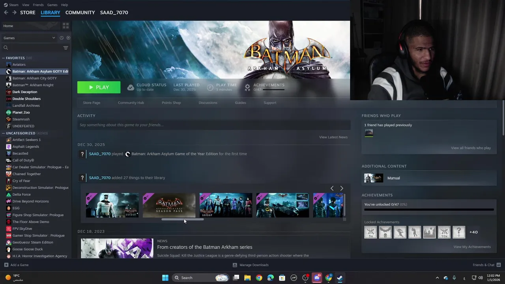Click Add a Game plus icon
Image resolution: width=505 pixels, height=284 pixels.
[6, 265]
